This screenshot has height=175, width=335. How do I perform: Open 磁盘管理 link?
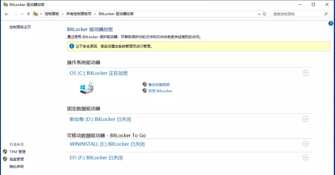coord(17,159)
